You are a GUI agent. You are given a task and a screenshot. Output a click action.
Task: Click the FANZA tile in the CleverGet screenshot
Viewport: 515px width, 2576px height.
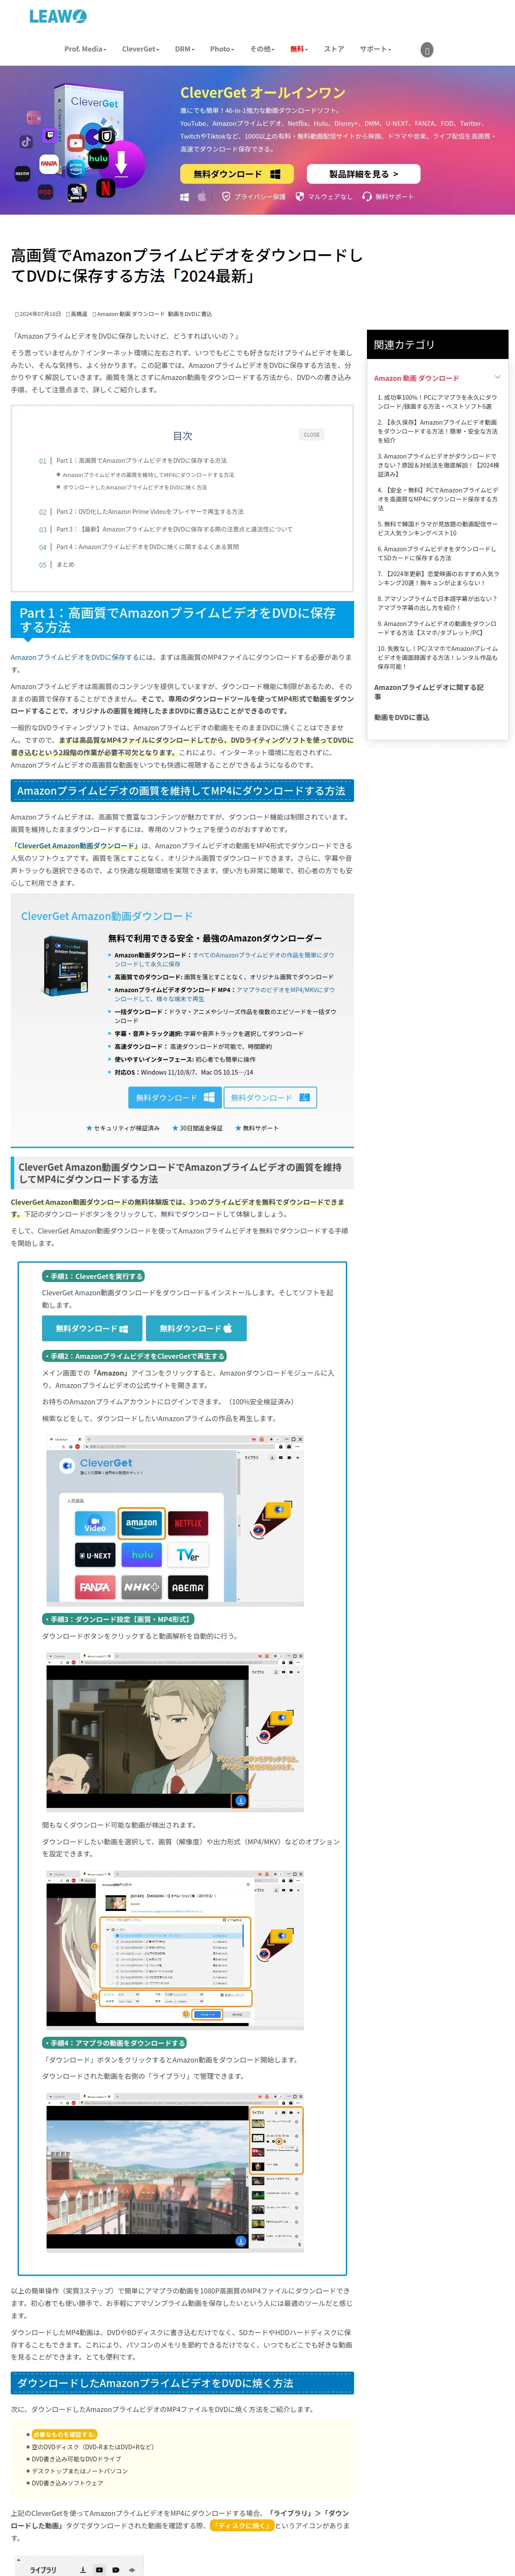[x=95, y=1587]
